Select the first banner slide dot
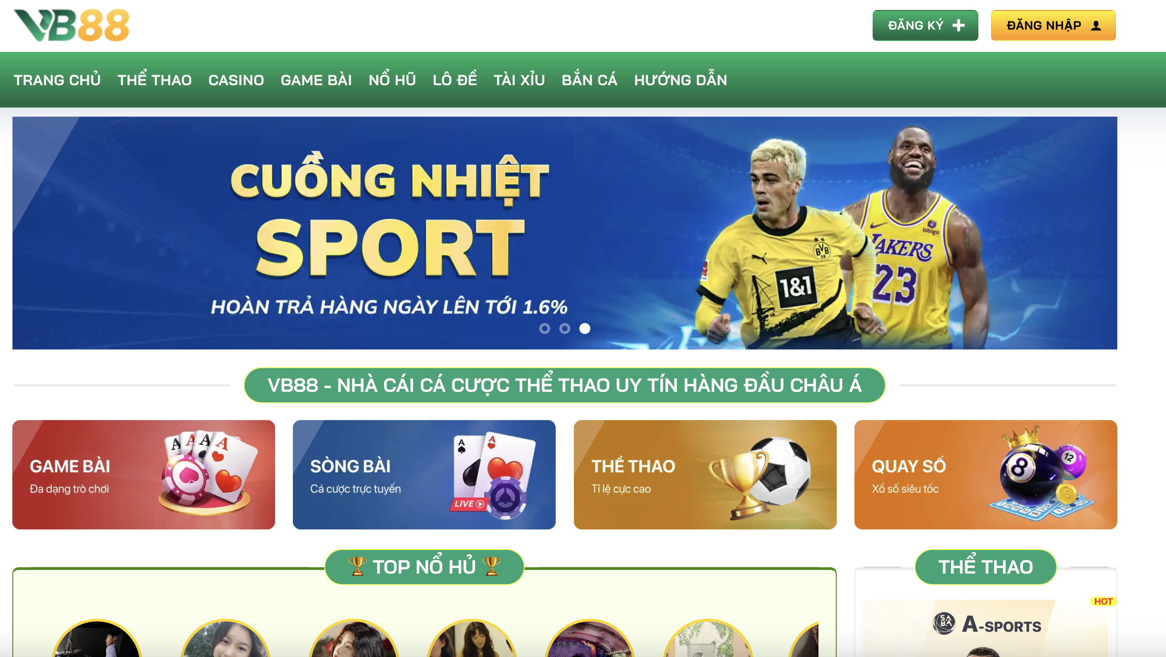 [x=544, y=328]
